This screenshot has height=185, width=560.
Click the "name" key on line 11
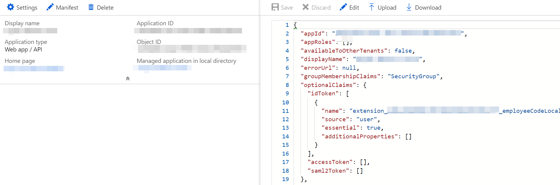[332, 111]
